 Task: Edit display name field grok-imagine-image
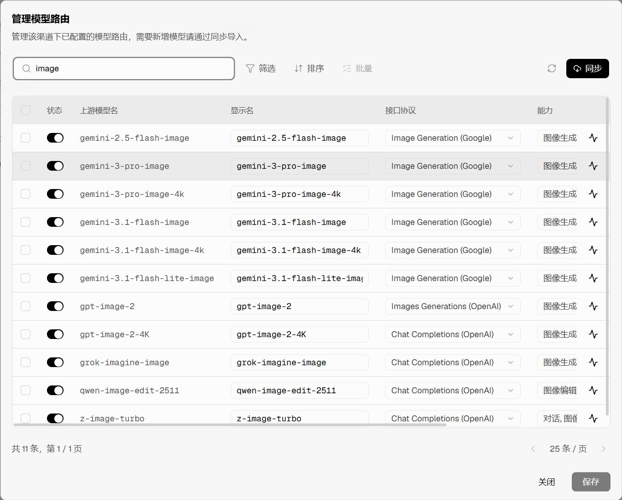pos(300,362)
